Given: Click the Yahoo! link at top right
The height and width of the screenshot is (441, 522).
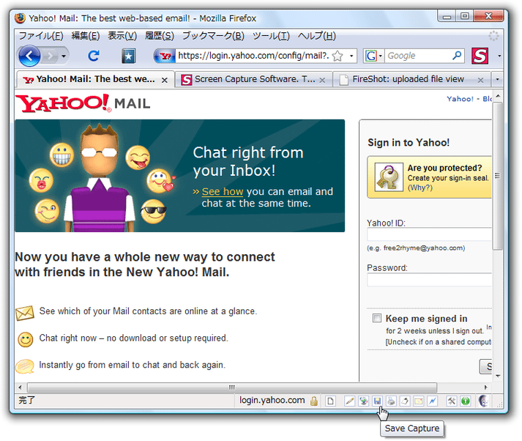Looking at the screenshot, I should coord(460,99).
